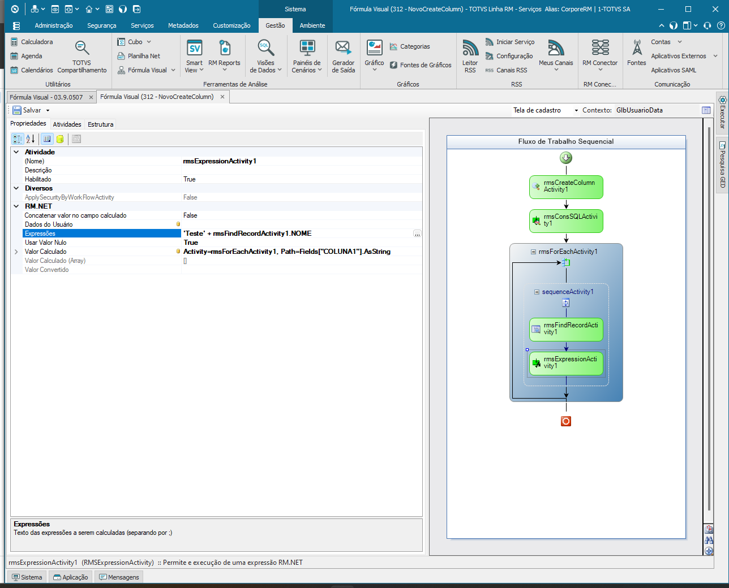Open the Executar side panel
729x588 pixels.
point(722,113)
